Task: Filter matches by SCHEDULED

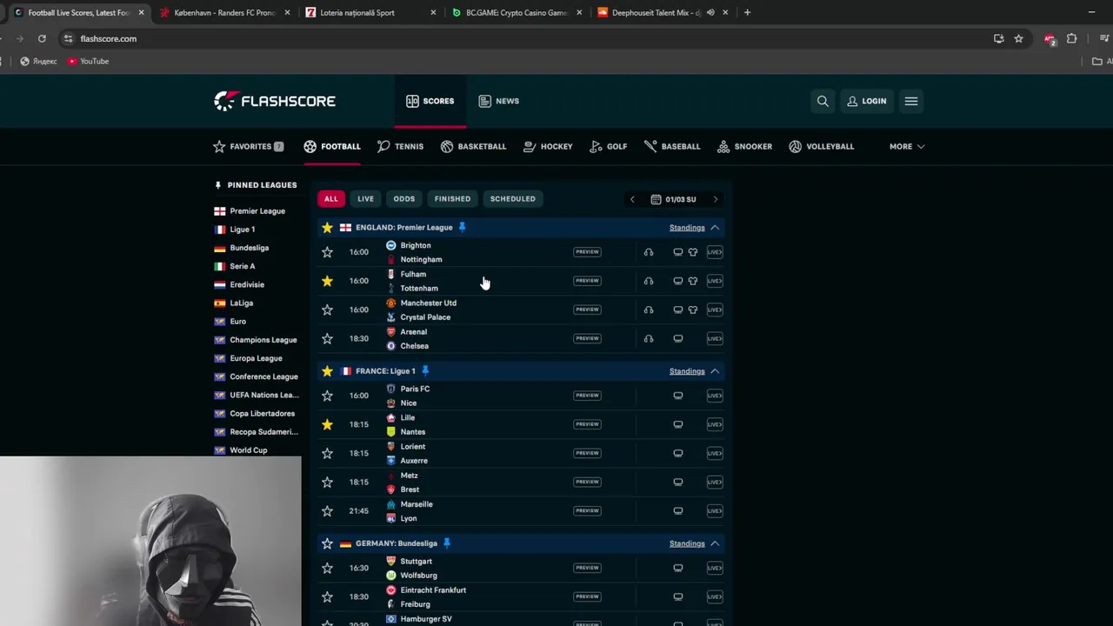Action: coord(513,199)
